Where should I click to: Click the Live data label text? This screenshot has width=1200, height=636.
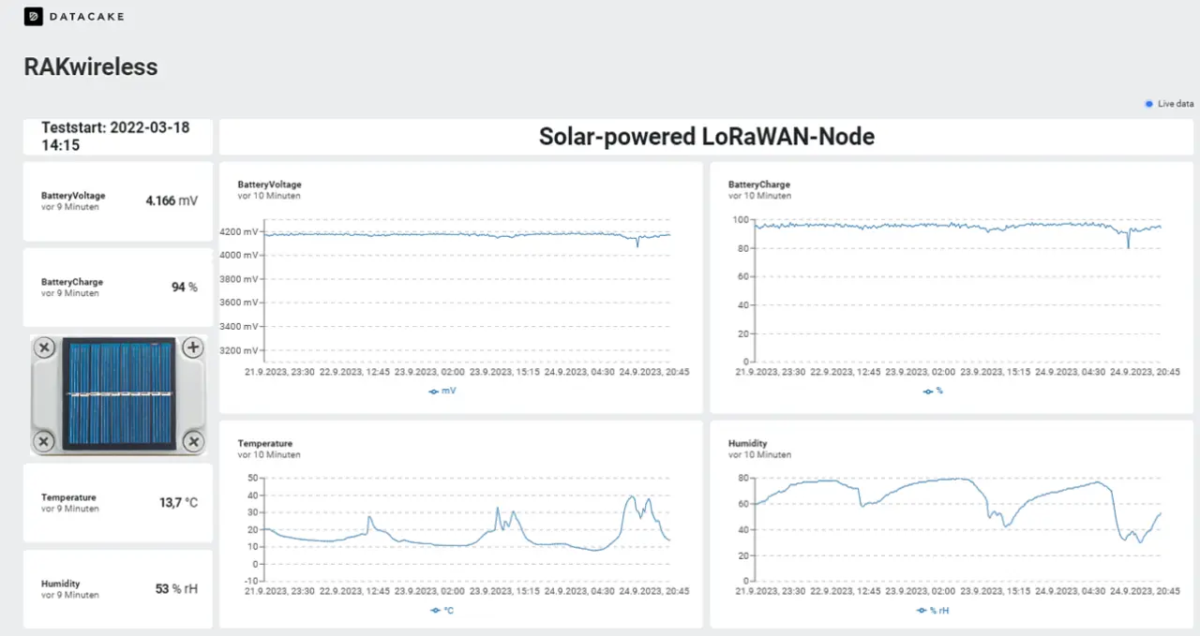1176,104
